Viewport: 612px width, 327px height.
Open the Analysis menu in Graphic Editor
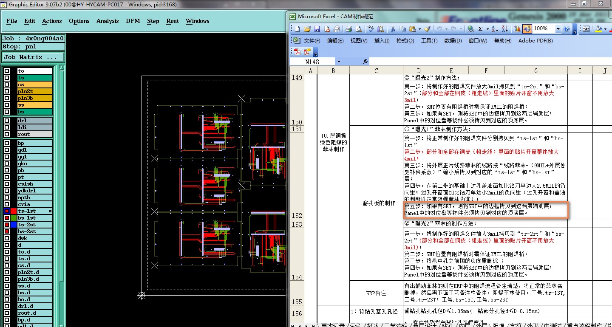click(108, 21)
